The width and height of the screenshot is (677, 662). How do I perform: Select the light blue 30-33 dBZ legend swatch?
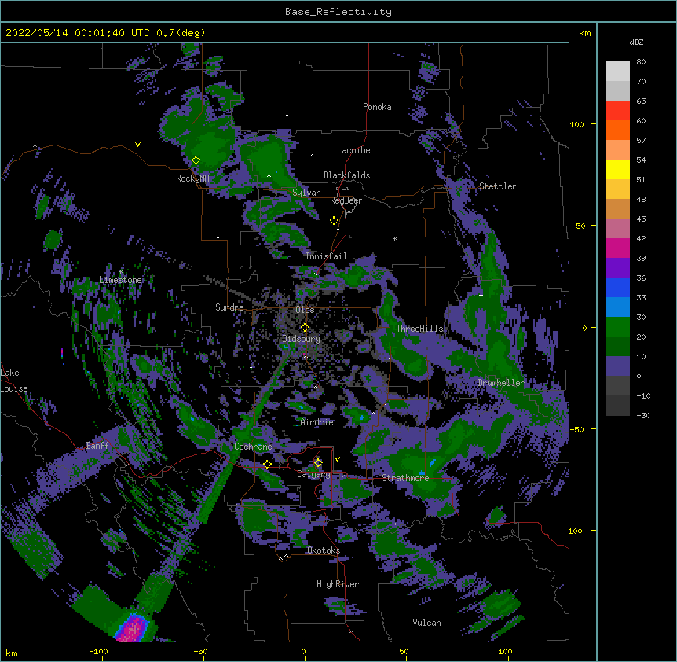point(617,307)
